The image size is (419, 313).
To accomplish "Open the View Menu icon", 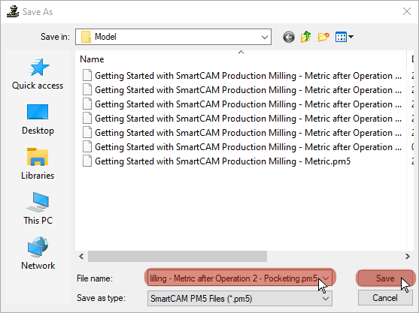I will [341, 37].
